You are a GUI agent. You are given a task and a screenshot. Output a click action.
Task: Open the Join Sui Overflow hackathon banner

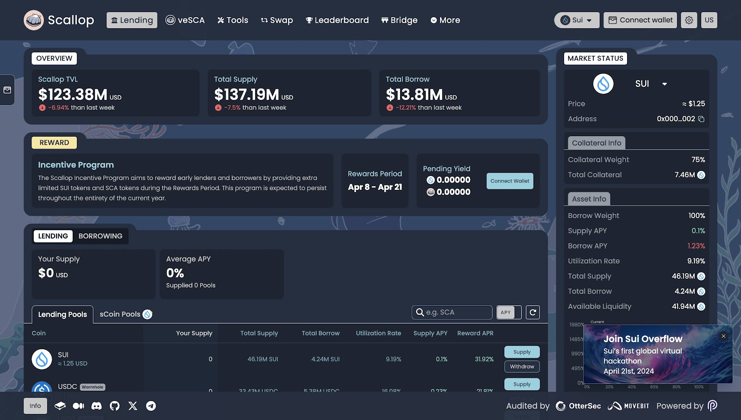[x=658, y=354]
